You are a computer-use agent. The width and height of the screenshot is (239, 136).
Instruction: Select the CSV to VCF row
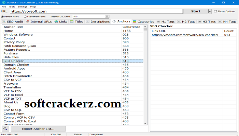73,80
